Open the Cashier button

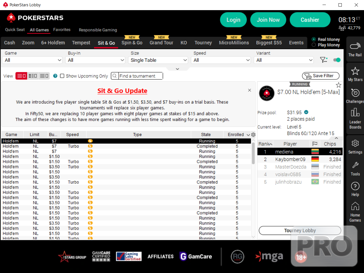(310, 20)
